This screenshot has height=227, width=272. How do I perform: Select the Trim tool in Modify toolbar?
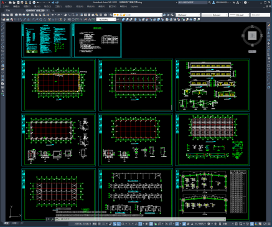(x=269, y=58)
